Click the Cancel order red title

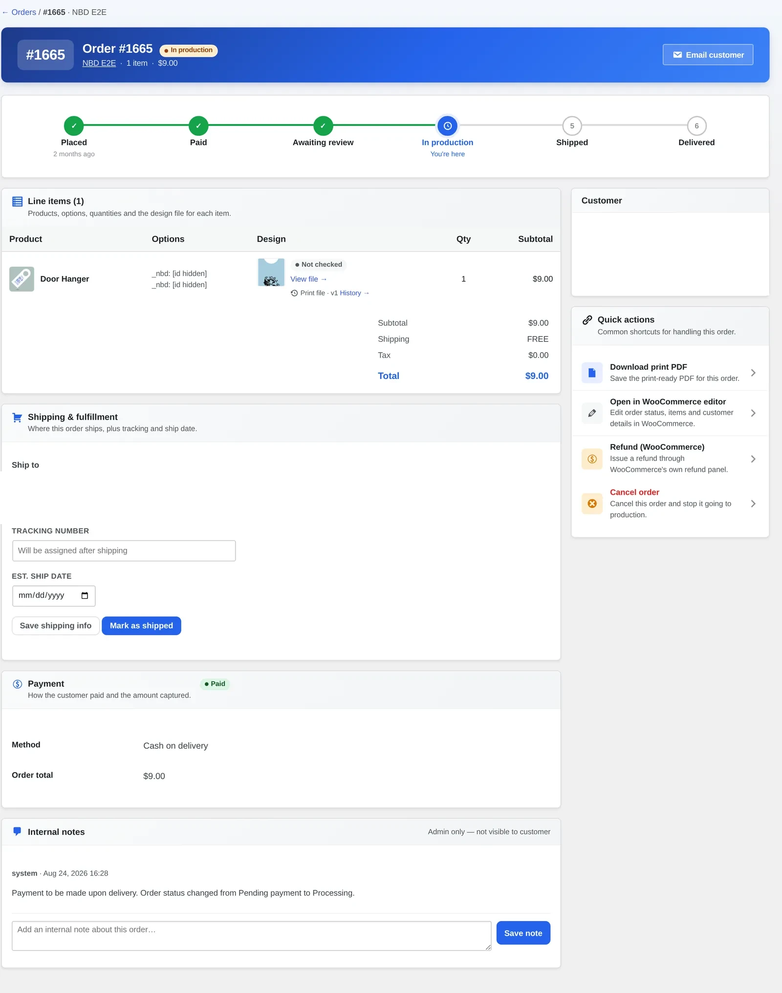coord(634,492)
